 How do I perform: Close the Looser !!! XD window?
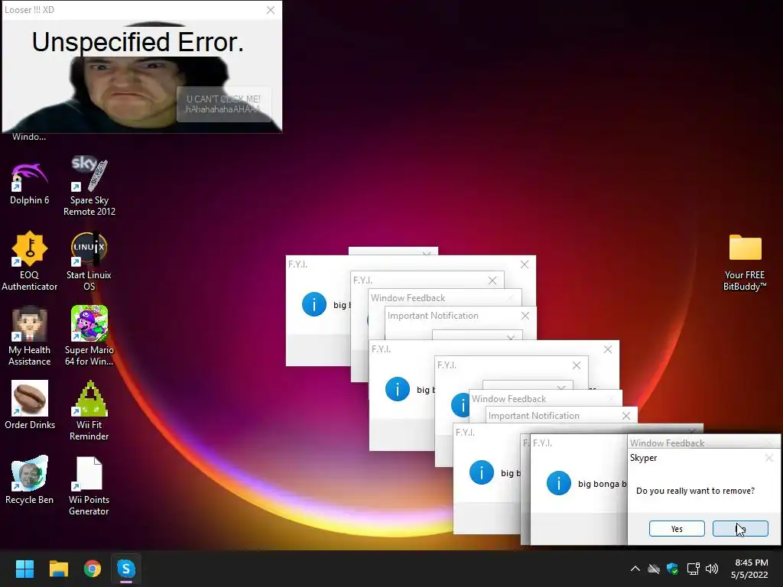click(x=271, y=10)
